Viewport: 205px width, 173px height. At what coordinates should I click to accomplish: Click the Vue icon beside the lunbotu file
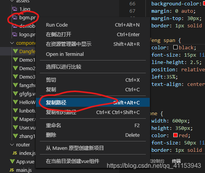15,111
